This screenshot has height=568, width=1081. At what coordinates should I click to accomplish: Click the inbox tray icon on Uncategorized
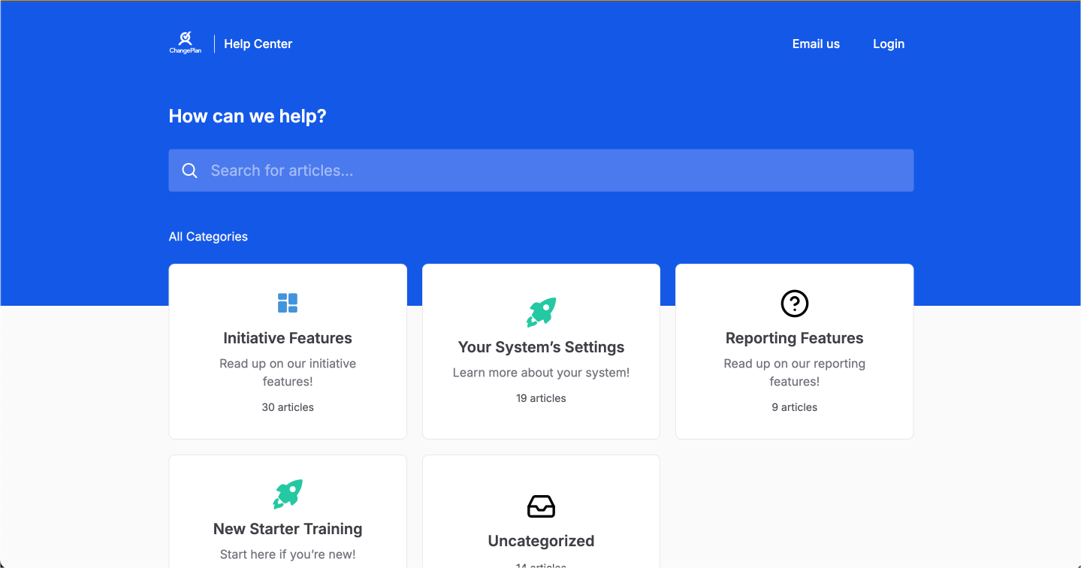coord(541,506)
